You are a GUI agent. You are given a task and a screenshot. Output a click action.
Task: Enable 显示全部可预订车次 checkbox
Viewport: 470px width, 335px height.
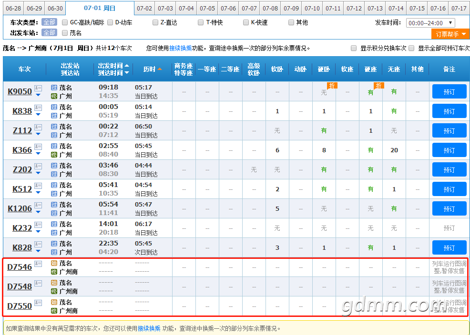click(411, 48)
